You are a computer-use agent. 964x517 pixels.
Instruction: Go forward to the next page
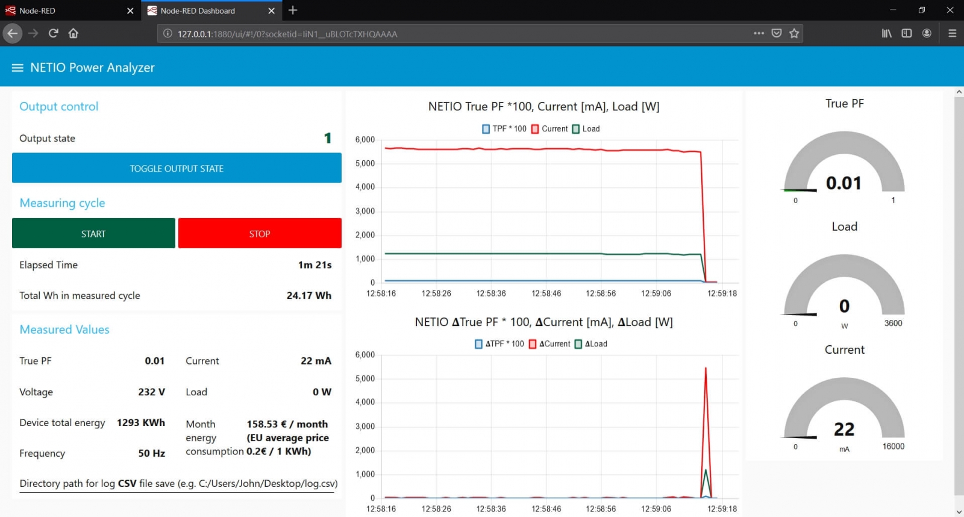[x=33, y=34]
